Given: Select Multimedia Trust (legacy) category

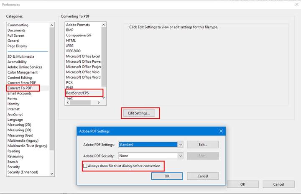Looking at the screenshot, I should pos(27,146).
